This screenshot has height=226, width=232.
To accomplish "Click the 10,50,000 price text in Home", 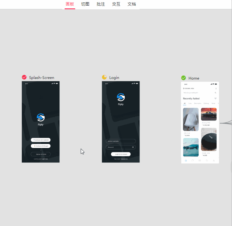I will tap(206, 125).
